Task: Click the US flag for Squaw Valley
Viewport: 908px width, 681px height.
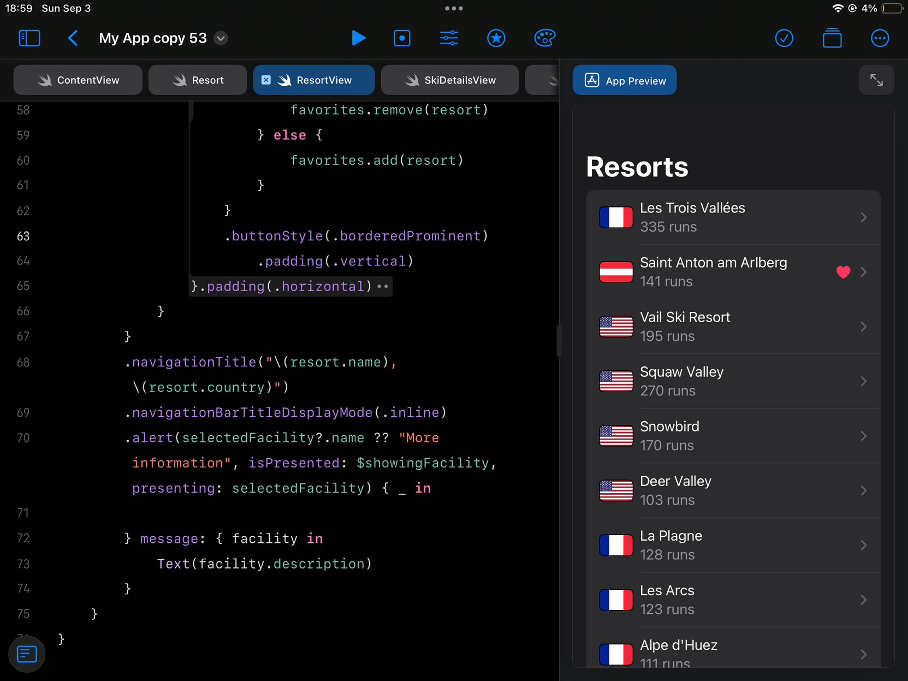Action: [616, 381]
